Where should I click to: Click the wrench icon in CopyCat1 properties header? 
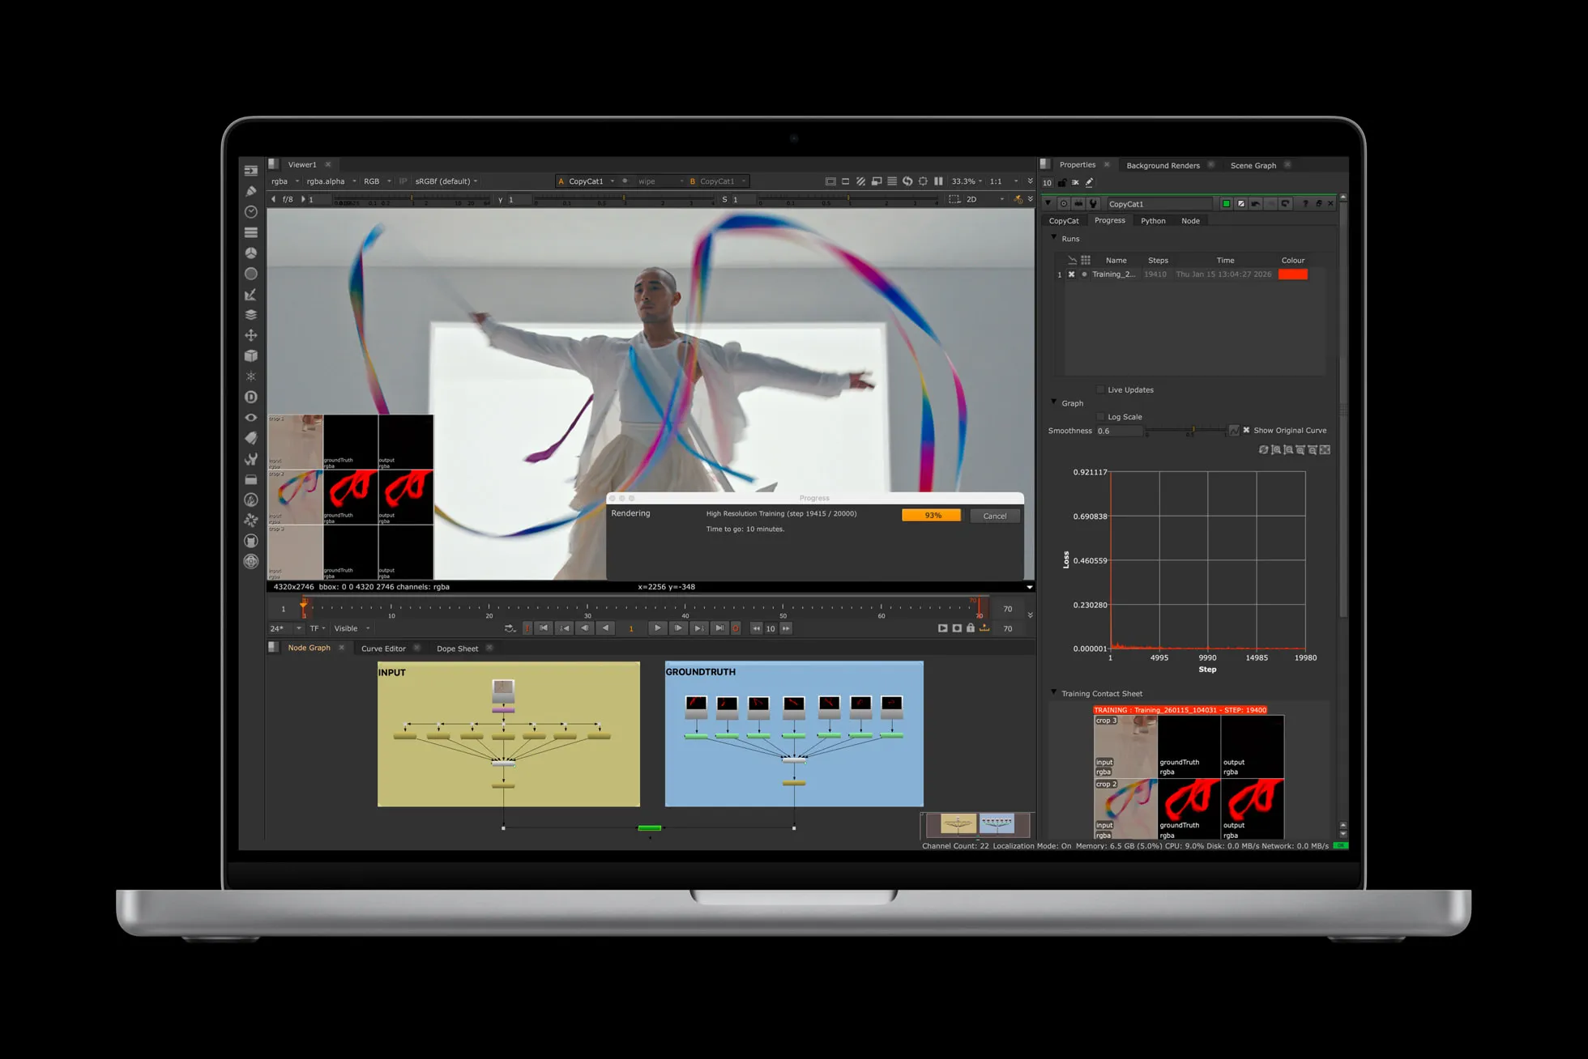[x=1093, y=203]
